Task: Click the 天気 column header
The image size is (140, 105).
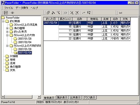Action: [x=125, y=19]
